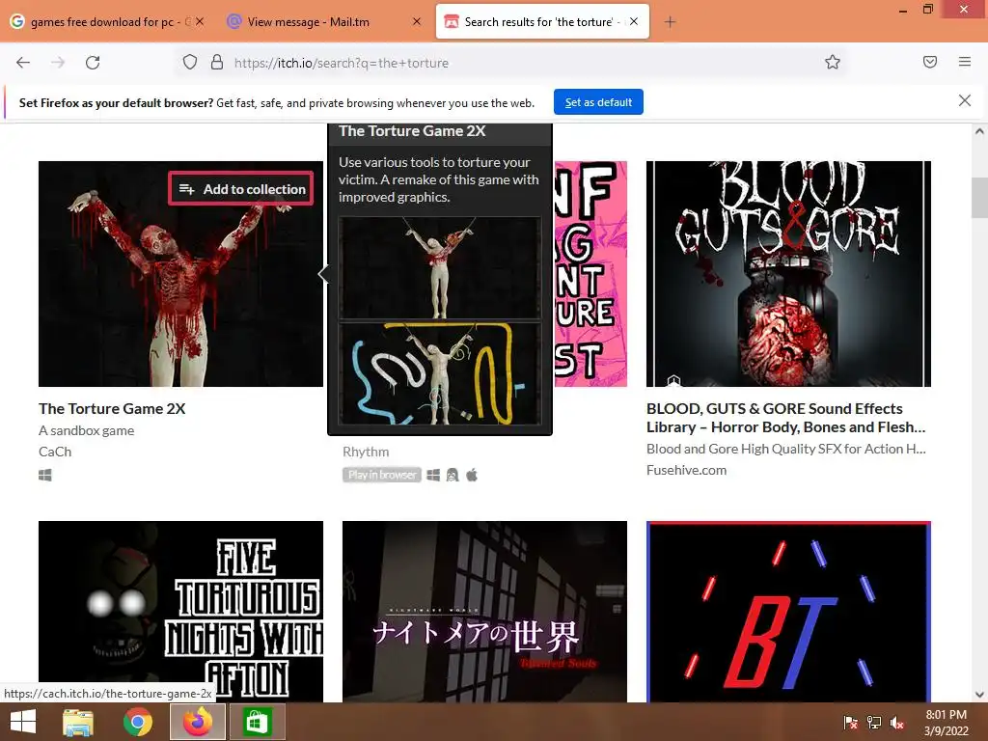Open the taskbar clock showing 8:01 PM

(946, 723)
